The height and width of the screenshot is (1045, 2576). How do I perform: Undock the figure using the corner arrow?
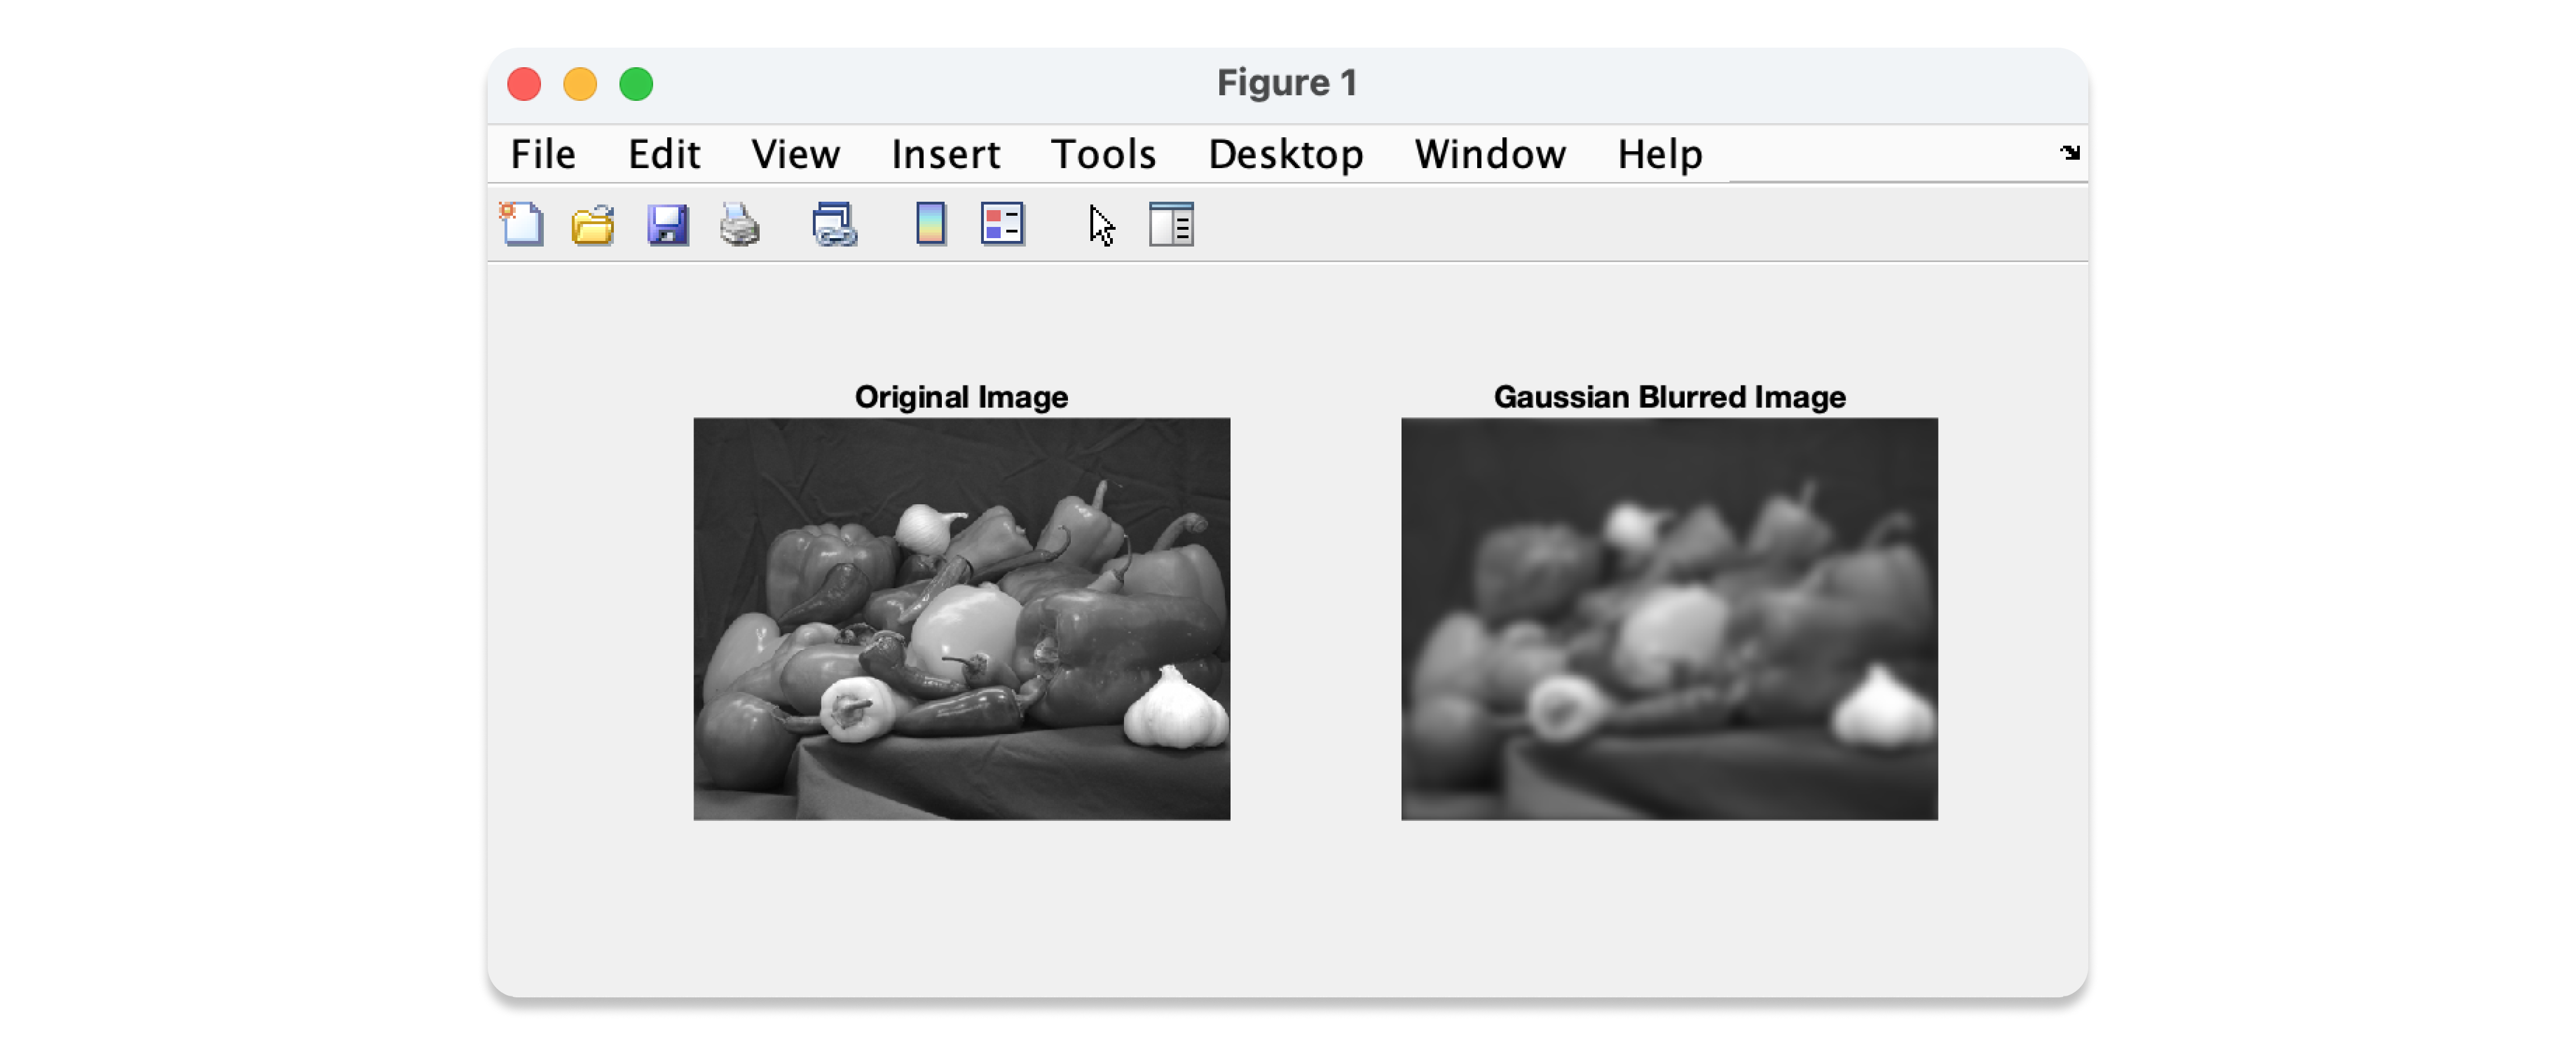point(2069,153)
